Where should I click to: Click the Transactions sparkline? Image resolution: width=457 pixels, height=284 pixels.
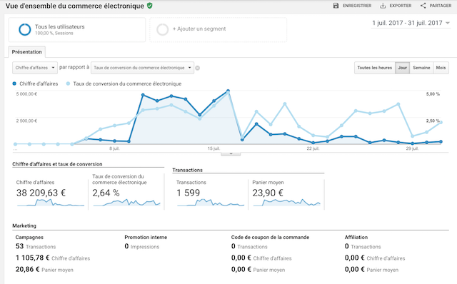pyautogui.click(x=211, y=203)
